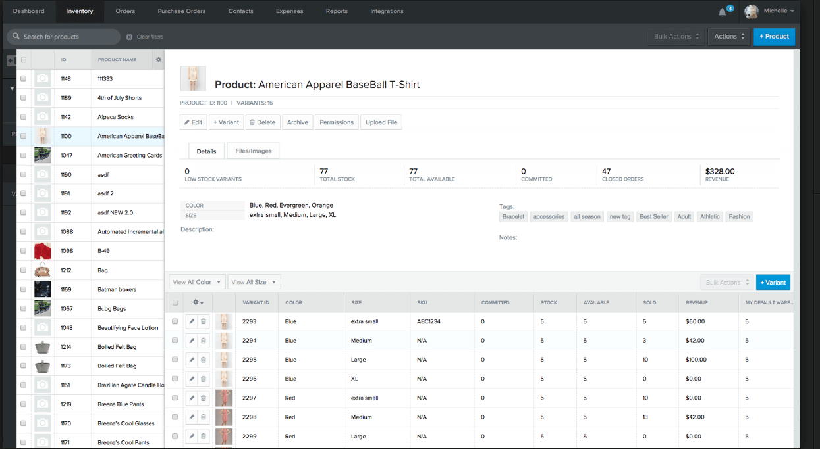This screenshot has height=449, width=820.
Task: Switch to the Files/Images tab
Action: [x=254, y=151]
